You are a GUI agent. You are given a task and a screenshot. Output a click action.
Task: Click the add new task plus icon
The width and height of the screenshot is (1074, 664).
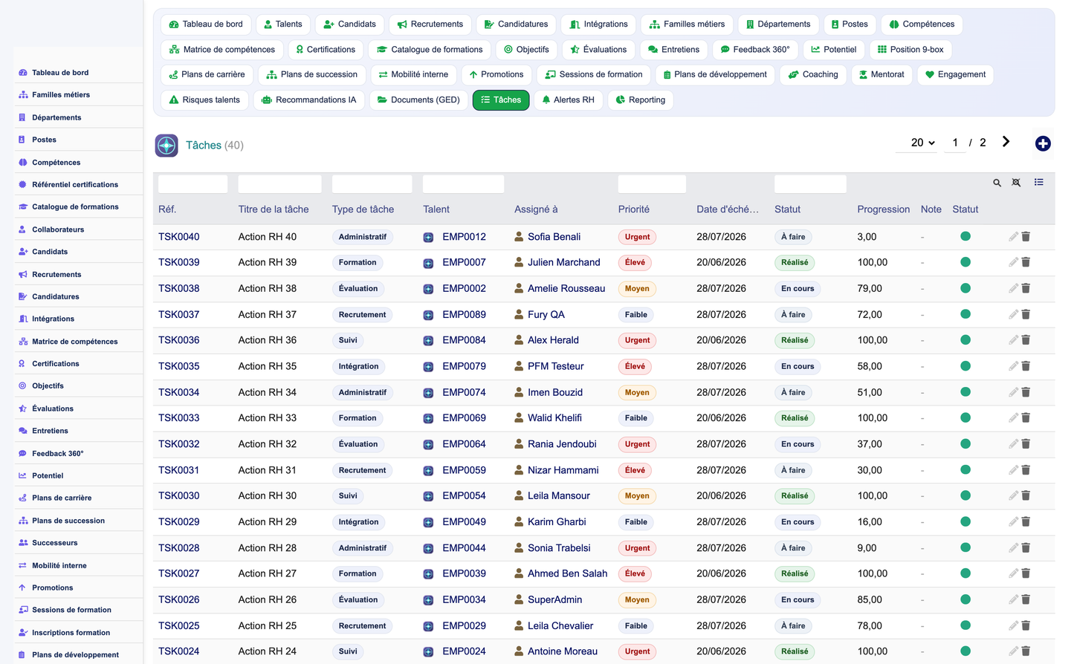pos(1043,143)
